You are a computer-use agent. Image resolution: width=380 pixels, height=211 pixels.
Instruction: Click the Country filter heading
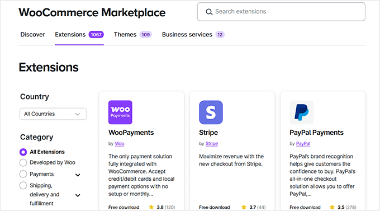[x=35, y=97]
